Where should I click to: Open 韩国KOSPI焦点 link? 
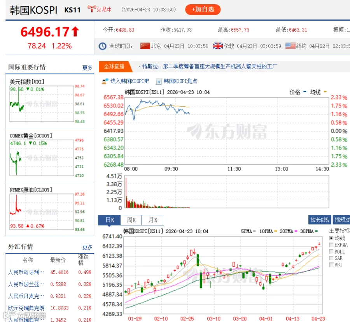point(180,81)
